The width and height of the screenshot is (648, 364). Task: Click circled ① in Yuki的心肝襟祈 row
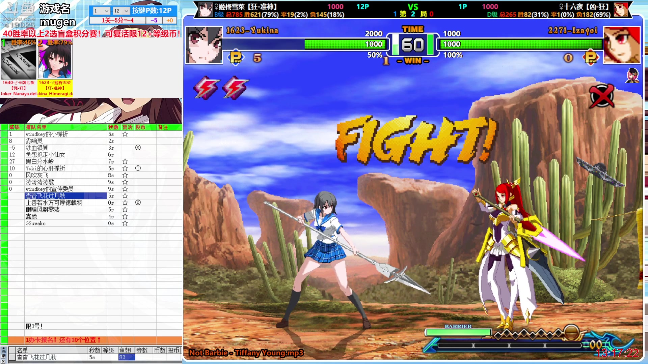(x=138, y=168)
